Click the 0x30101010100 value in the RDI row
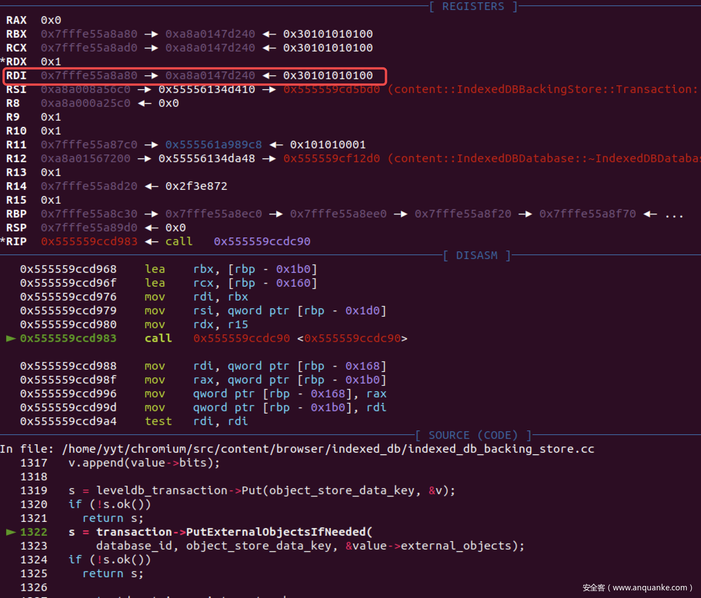This screenshot has height=598, width=701. 327,76
